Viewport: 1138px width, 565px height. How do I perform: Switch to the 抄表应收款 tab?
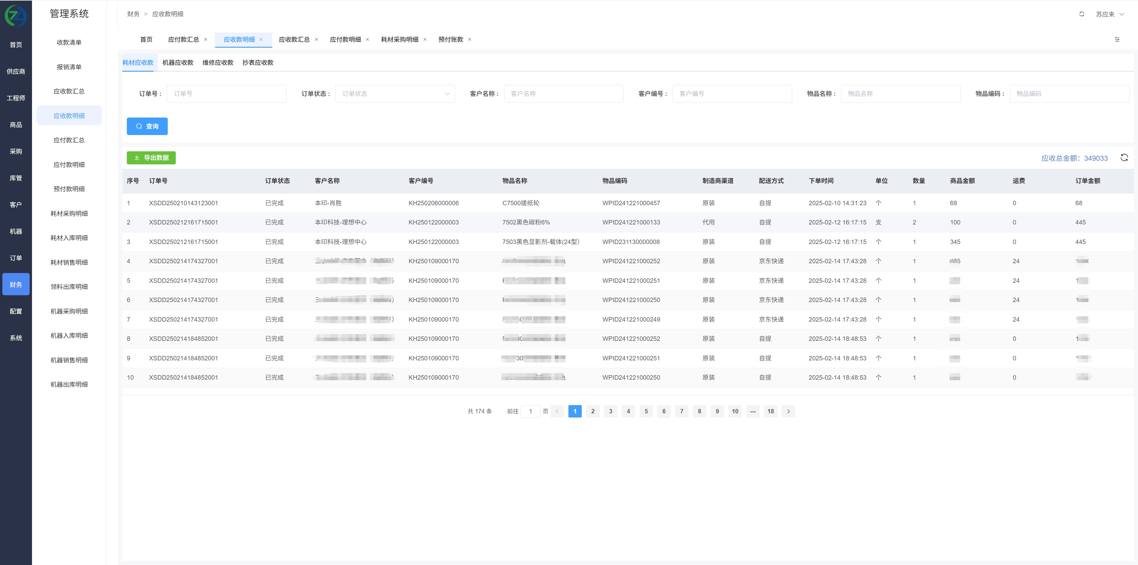coord(258,63)
